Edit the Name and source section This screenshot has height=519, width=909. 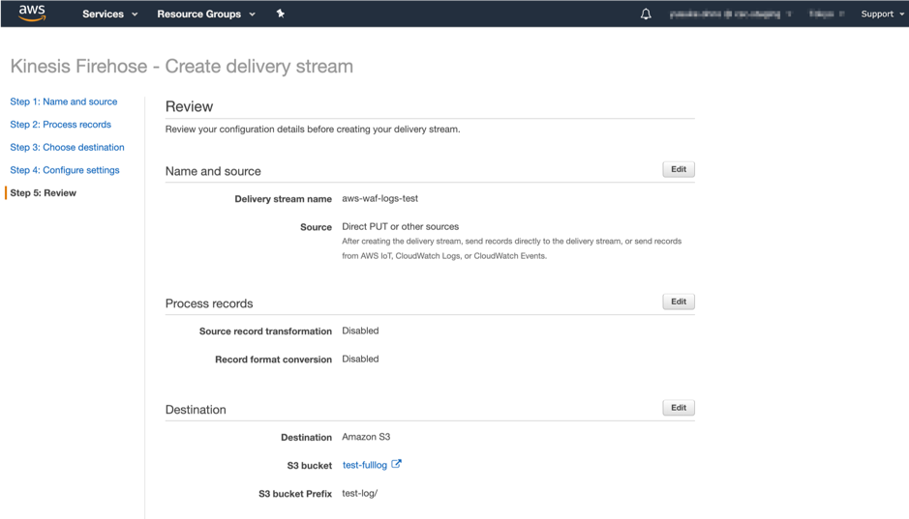tap(679, 169)
